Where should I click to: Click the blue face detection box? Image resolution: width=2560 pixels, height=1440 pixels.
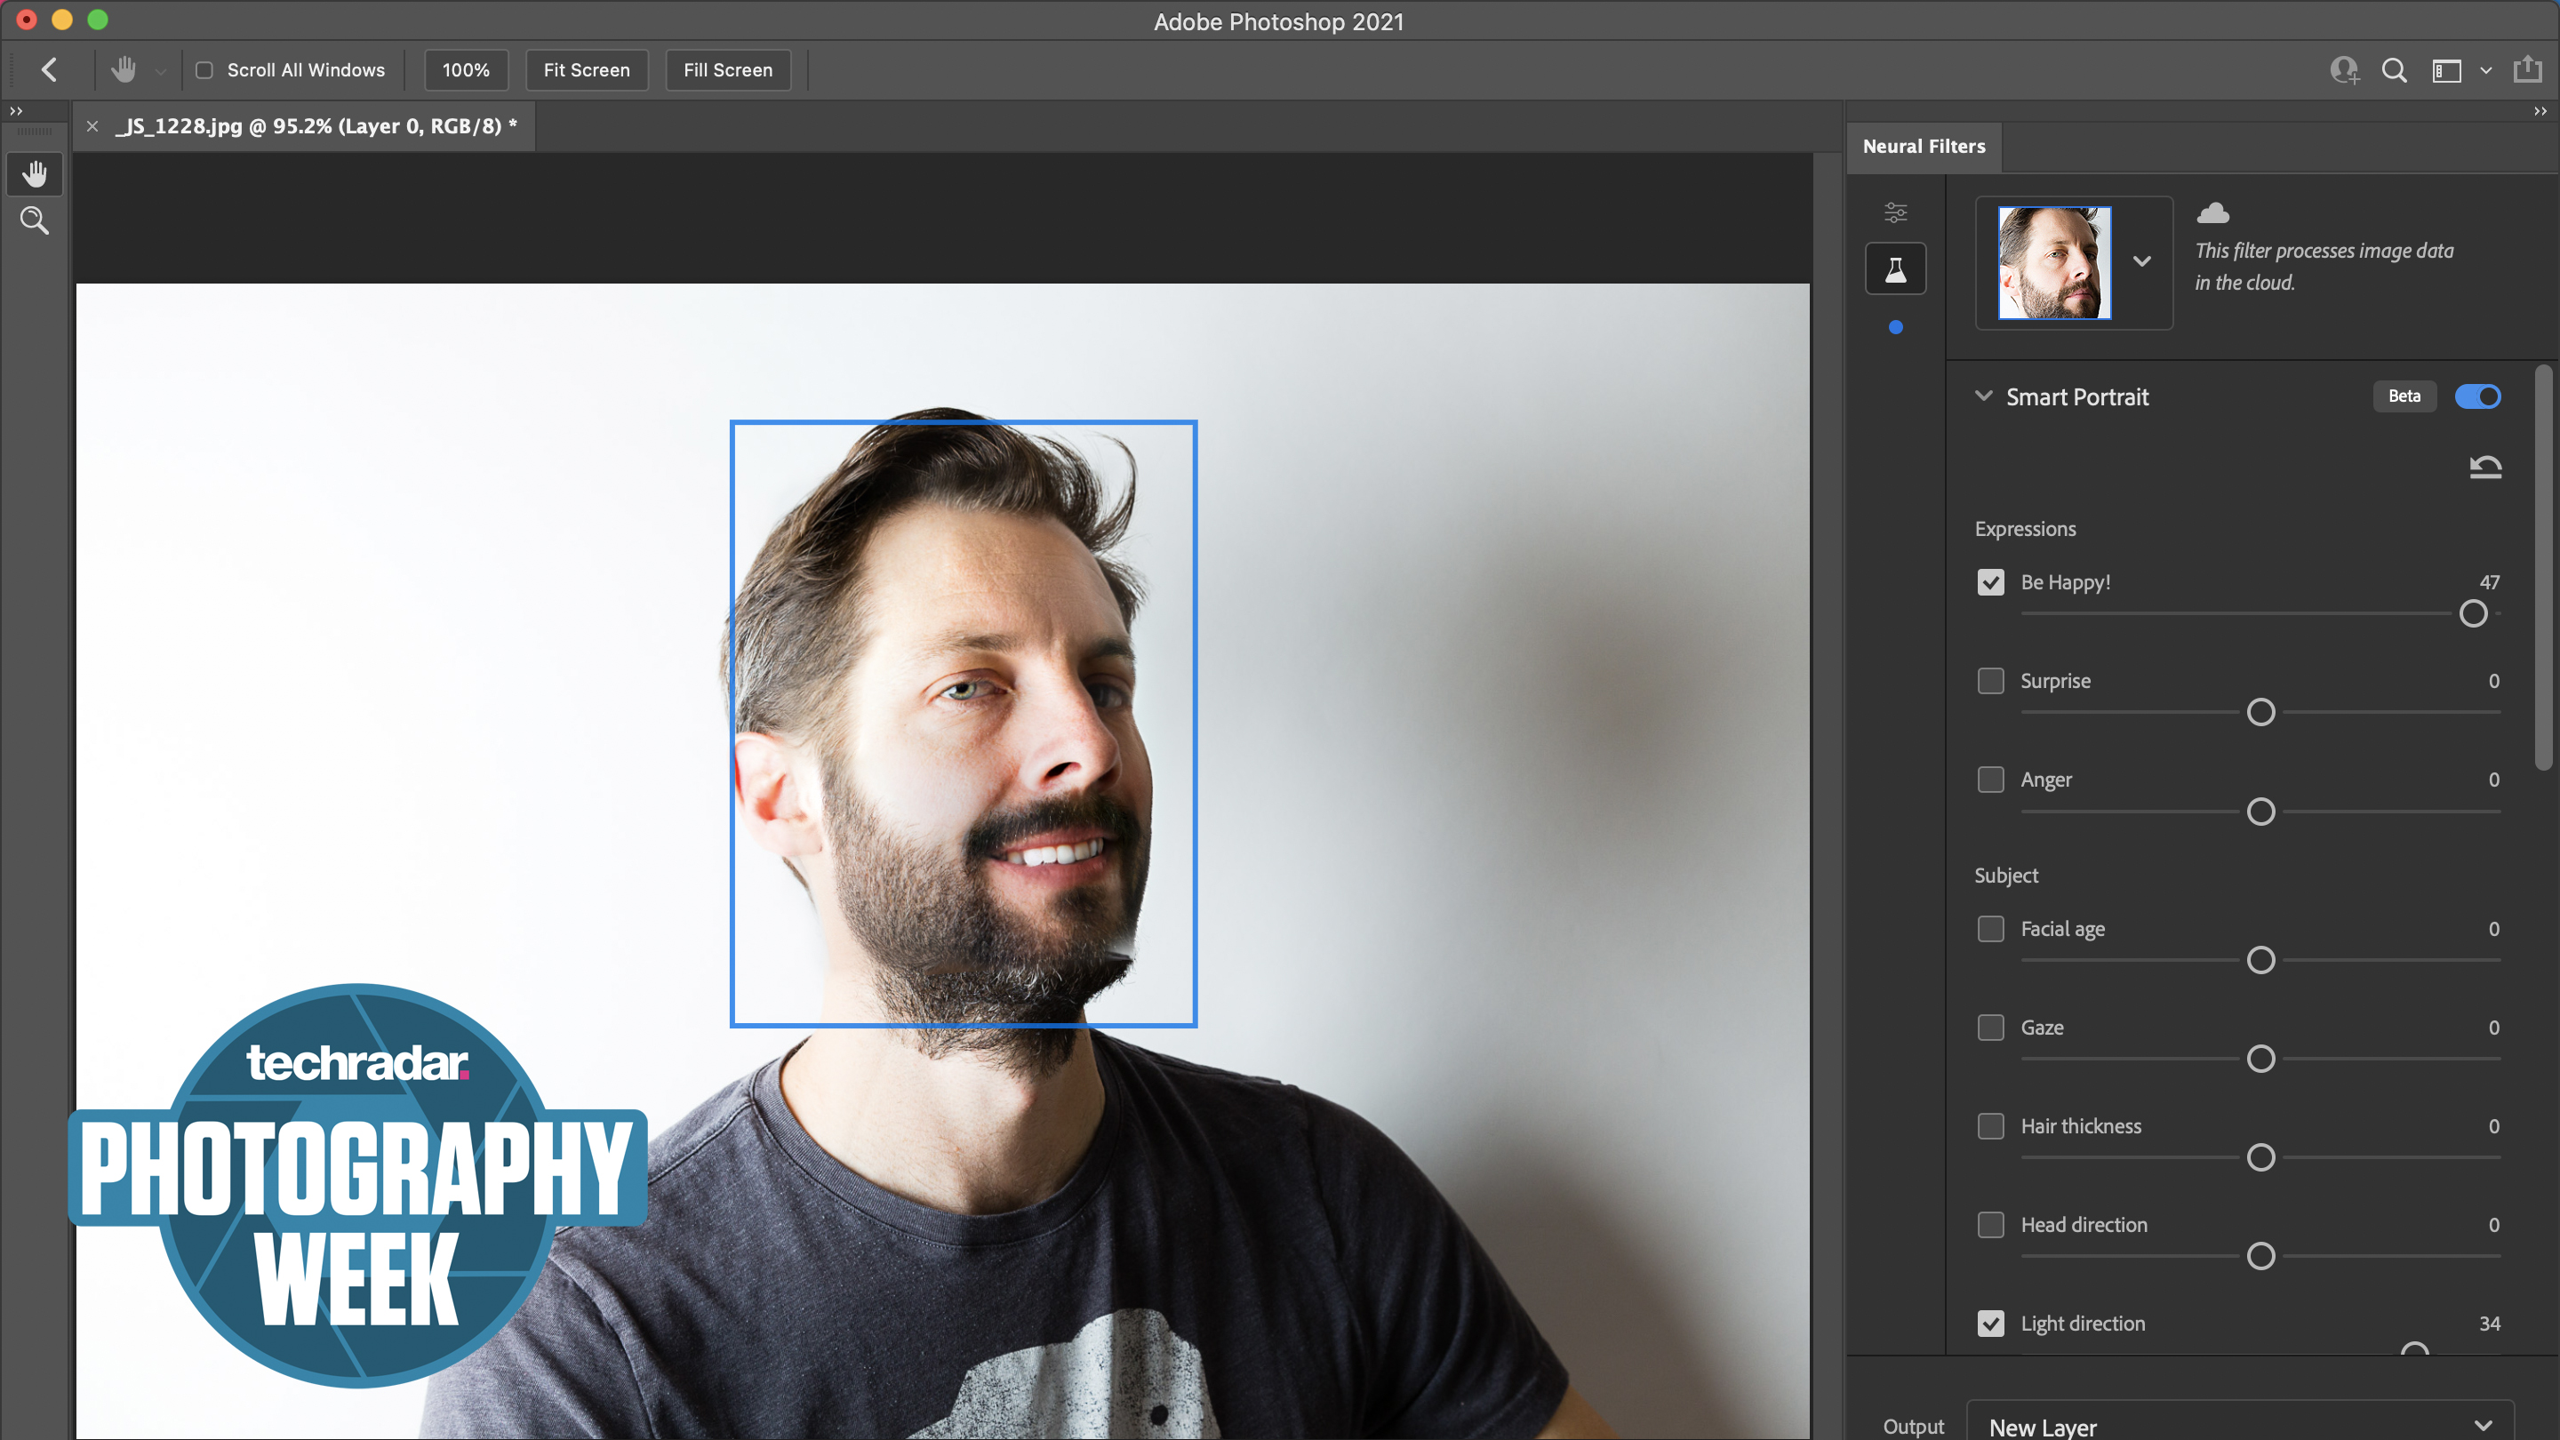pos(963,724)
